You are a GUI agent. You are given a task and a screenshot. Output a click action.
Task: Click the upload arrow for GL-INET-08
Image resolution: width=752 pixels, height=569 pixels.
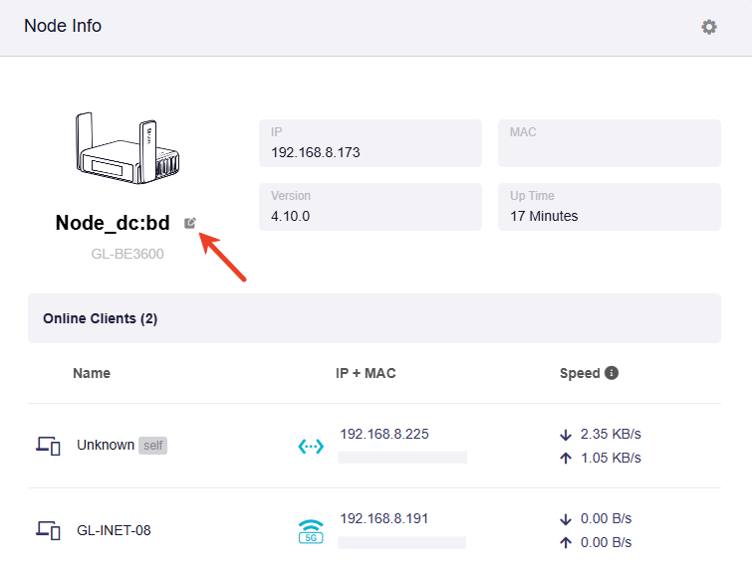[x=566, y=543]
